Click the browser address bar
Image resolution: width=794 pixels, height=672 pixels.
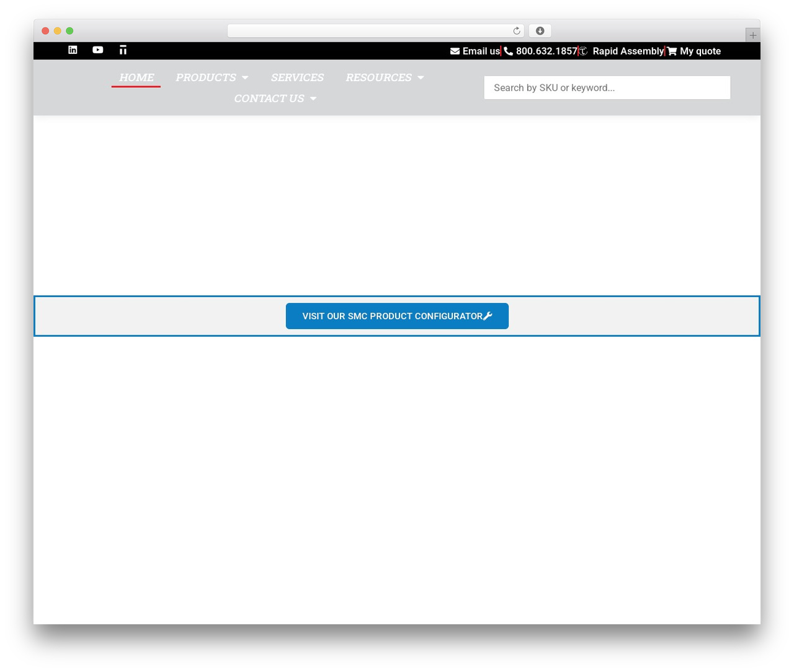tap(376, 31)
